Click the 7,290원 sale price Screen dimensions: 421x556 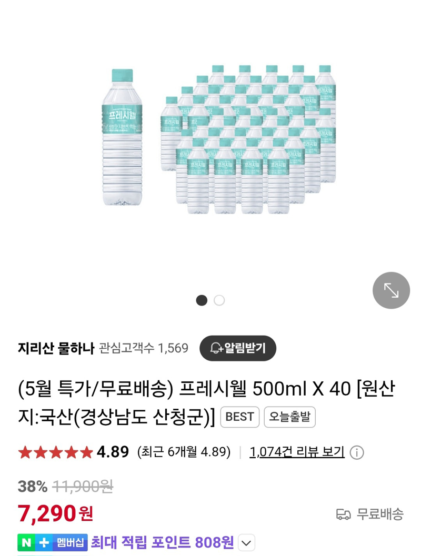(x=56, y=513)
